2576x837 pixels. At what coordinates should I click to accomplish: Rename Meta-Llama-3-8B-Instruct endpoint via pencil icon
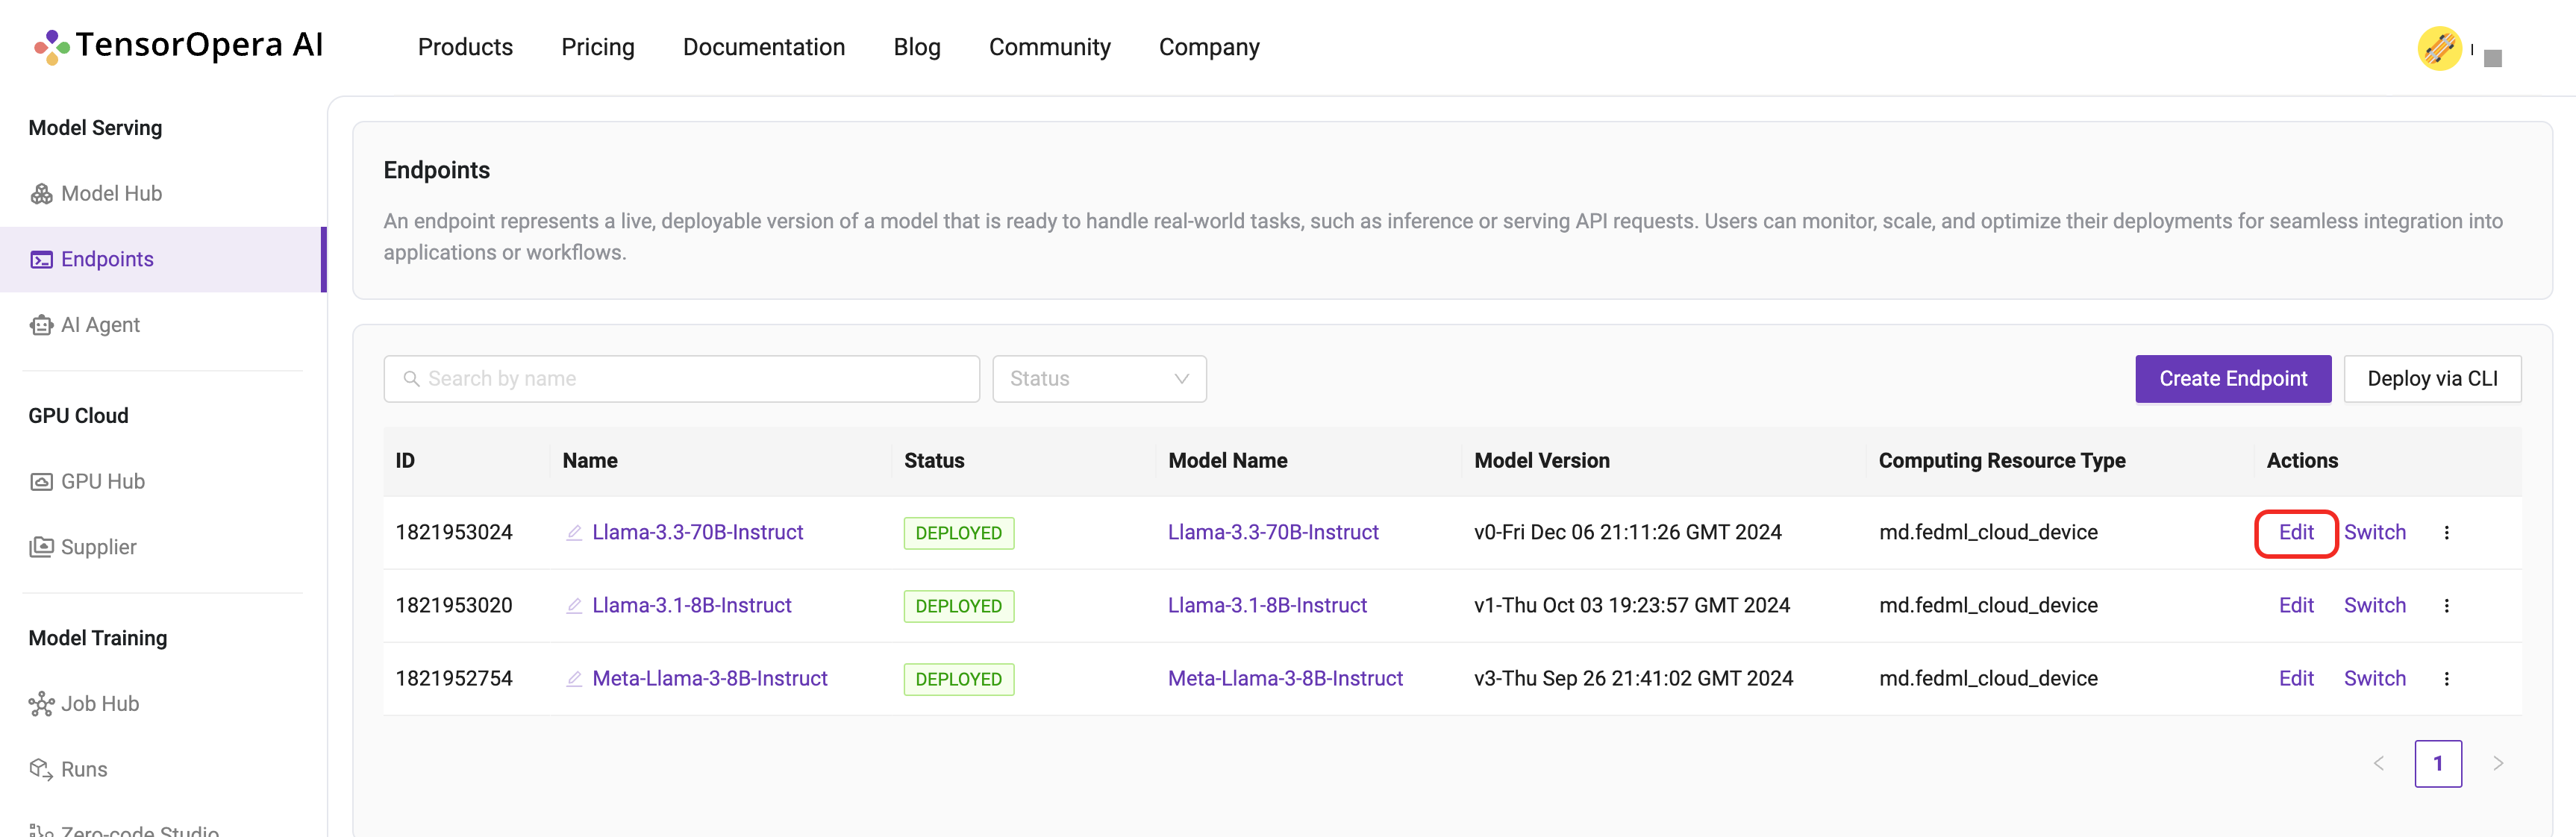pyautogui.click(x=574, y=679)
